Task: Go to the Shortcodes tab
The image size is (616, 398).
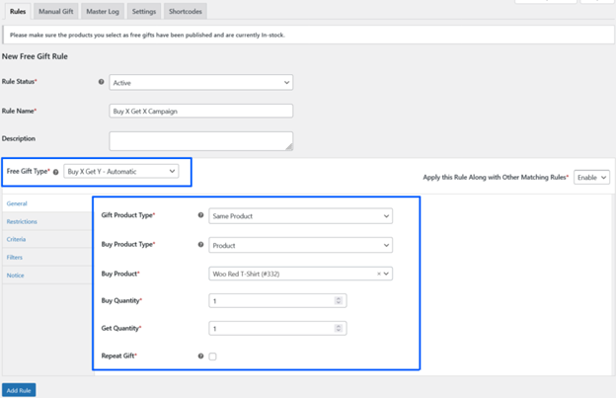Action: click(185, 12)
